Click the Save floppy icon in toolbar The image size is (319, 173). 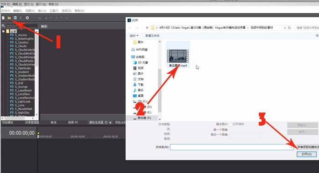pos(15,18)
